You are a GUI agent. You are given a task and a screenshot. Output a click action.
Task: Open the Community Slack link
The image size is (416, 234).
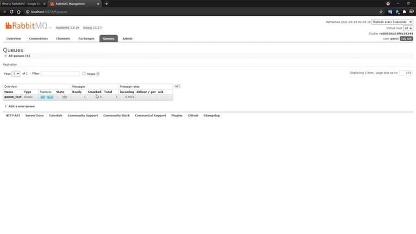[x=116, y=116]
